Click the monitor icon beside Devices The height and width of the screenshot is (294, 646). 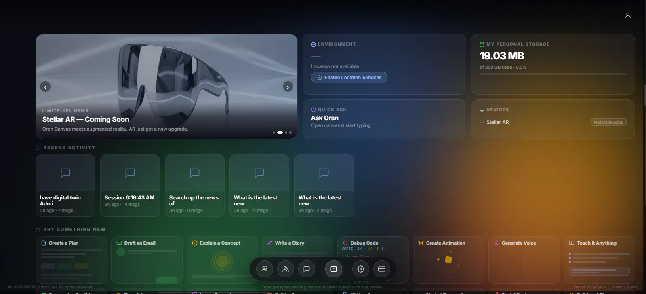click(482, 110)
